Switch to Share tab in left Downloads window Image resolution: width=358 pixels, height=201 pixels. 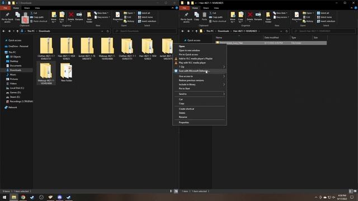point(27,8)
